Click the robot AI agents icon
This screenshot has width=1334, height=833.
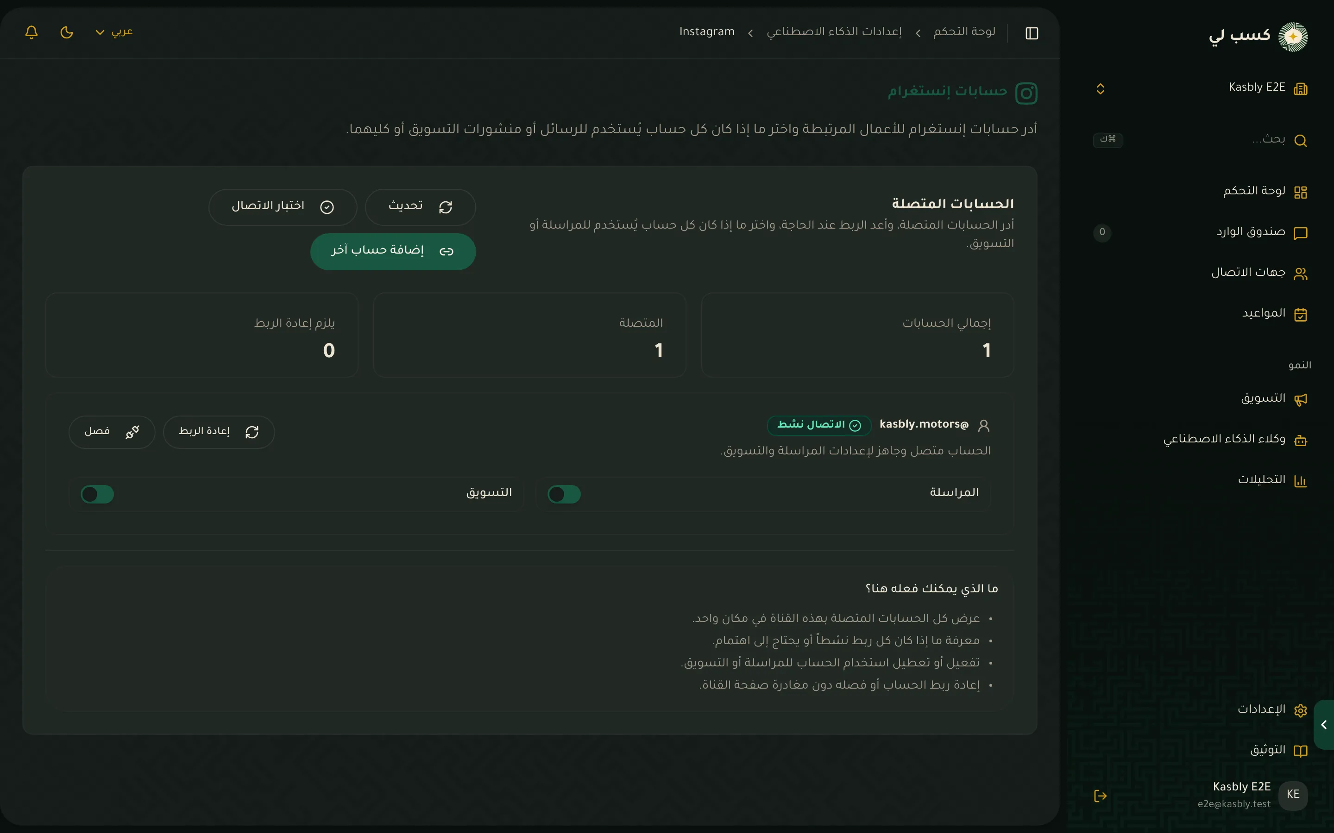1300,440
